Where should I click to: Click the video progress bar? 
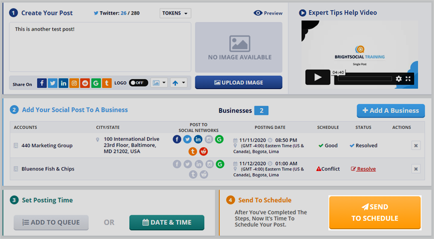pos(364,79)
